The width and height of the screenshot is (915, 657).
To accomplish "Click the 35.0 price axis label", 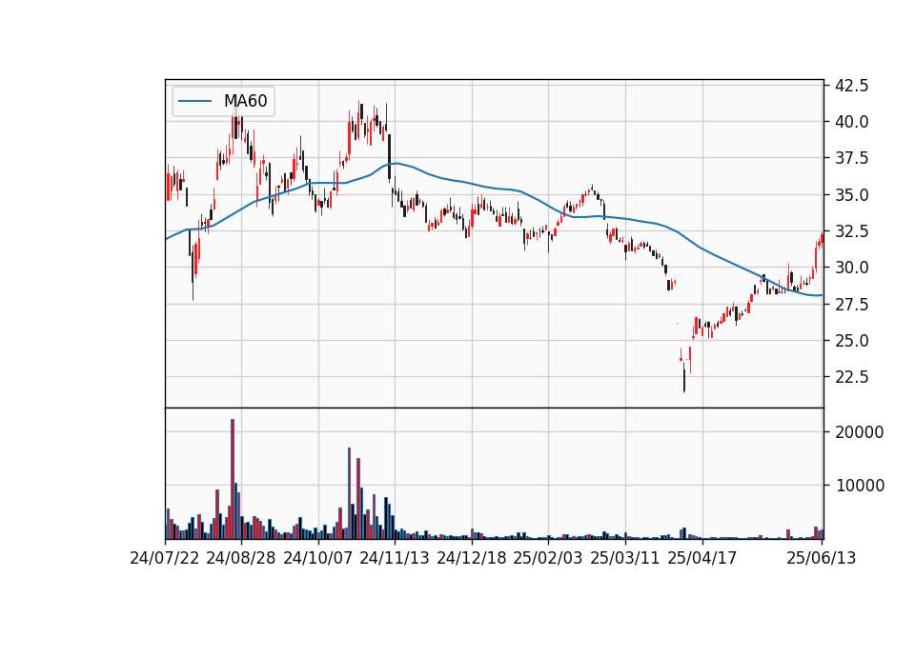I will click(852, 194).
